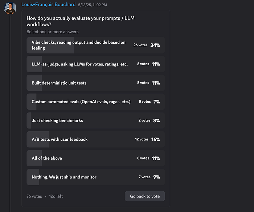The image size is (254, 212).
Task: Choose "Nothing. We just ship and monitor"
Action: 64,177
